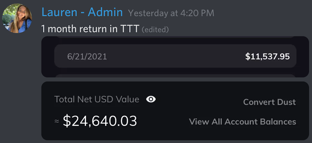Screen dimensions: 312x143
Task: Select the Lauren - Admin username
Action: 82,12
